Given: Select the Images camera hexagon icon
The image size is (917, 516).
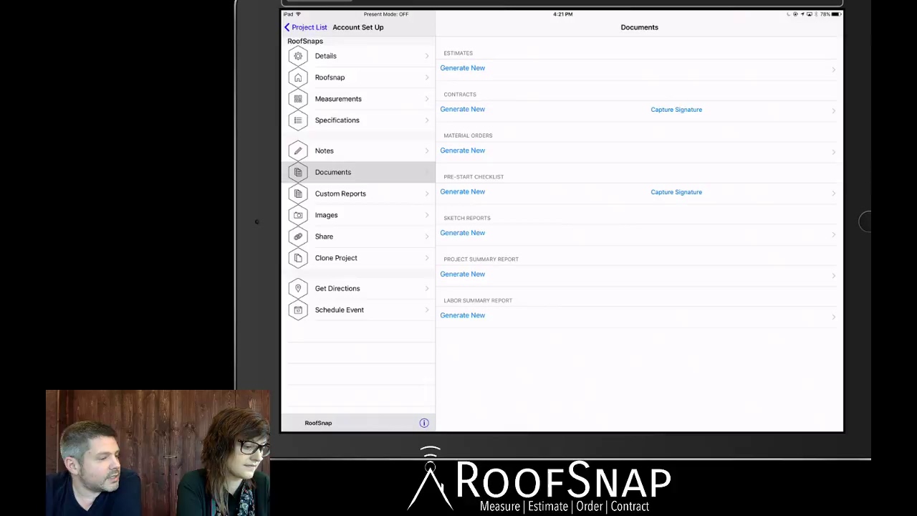Looking at the screenshot, I should pos(298,215).
